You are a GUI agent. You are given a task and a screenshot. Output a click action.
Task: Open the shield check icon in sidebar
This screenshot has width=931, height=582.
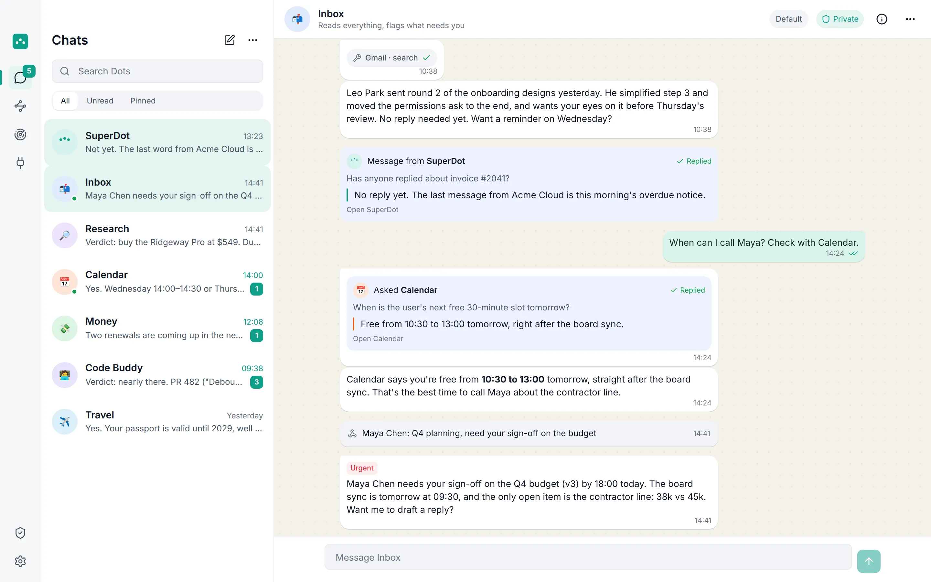click(20, 533)
